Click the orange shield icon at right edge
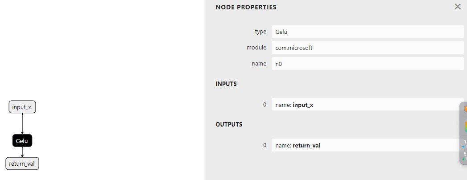 (x=465, y=109)
